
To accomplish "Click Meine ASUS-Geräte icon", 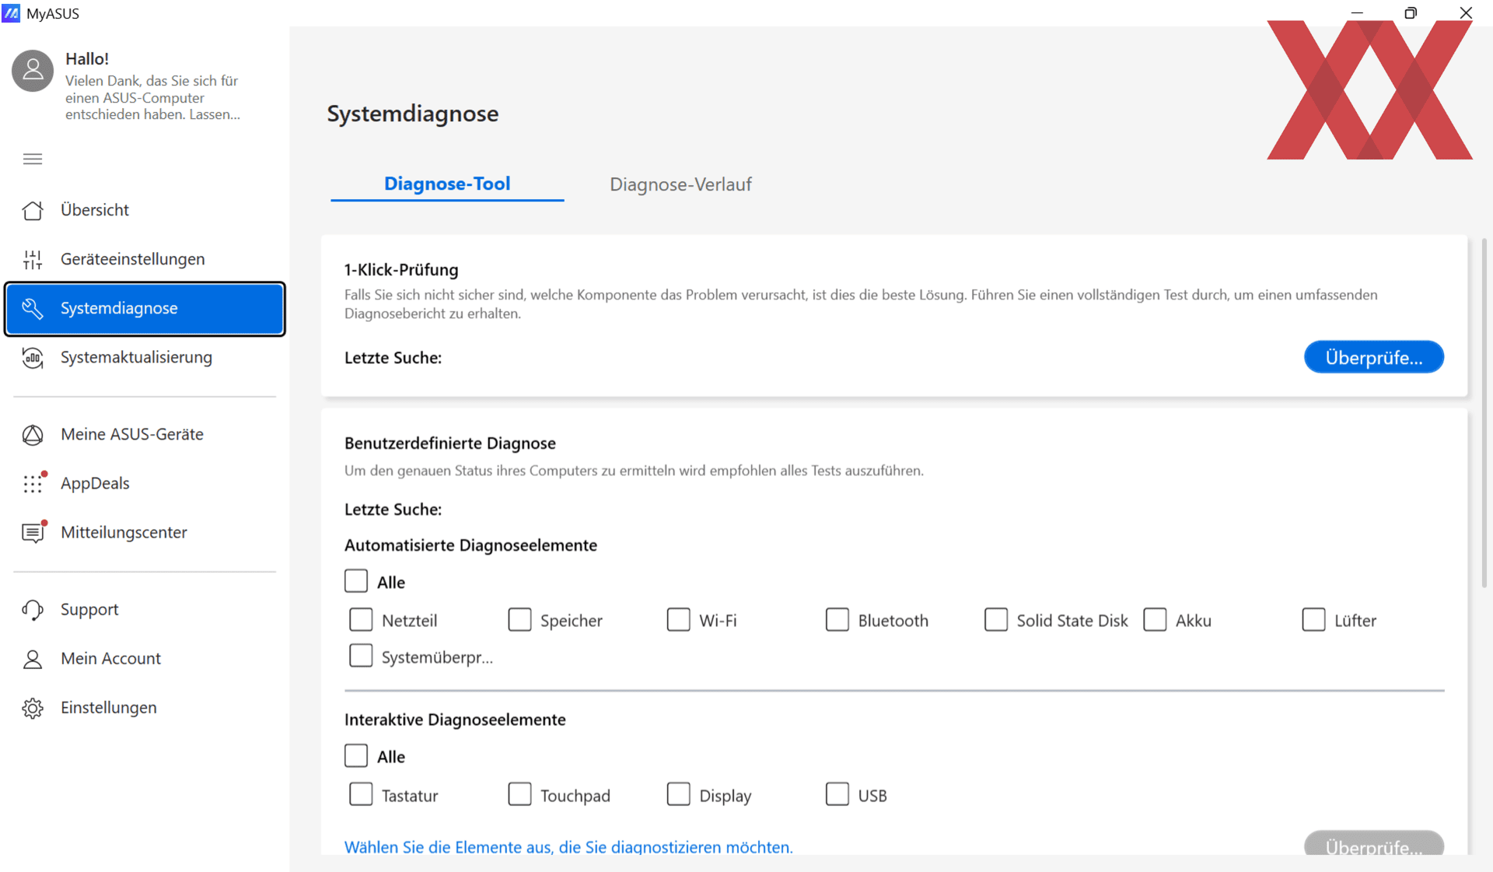I will pos(33,435).
